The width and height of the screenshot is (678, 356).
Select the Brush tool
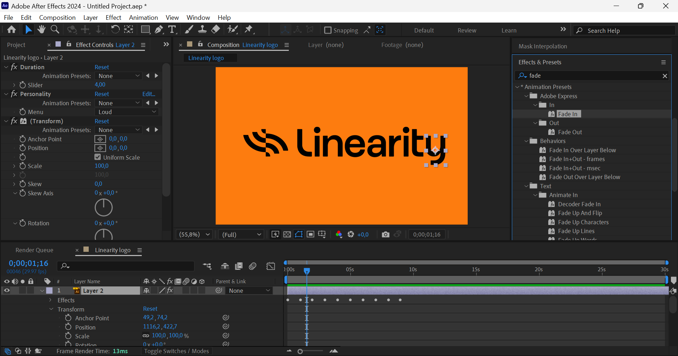189,30
